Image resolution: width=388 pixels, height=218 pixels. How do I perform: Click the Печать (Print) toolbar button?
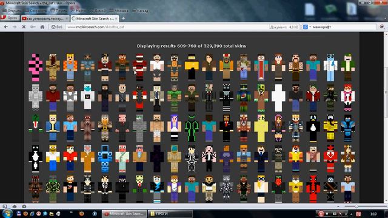tap(59, 11)
